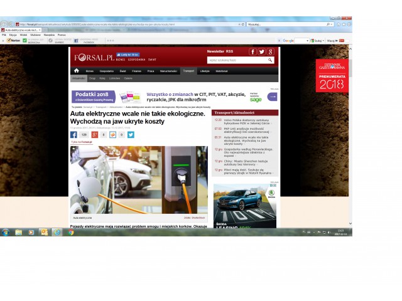The width and height of the screenshot is (402, 301).
Task: Tweet the article using the Twitter share button
Action: point(131,134)
